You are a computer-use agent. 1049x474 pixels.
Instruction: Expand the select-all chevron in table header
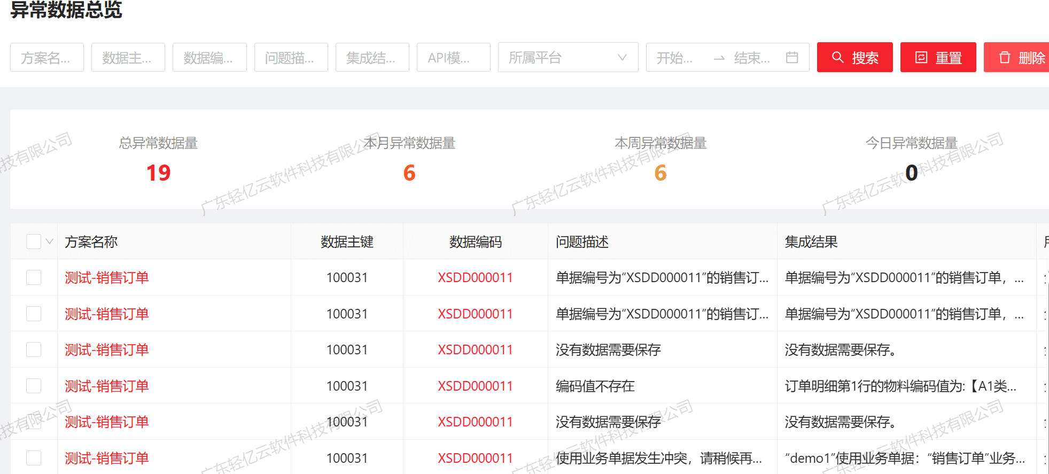click(50, 242)
